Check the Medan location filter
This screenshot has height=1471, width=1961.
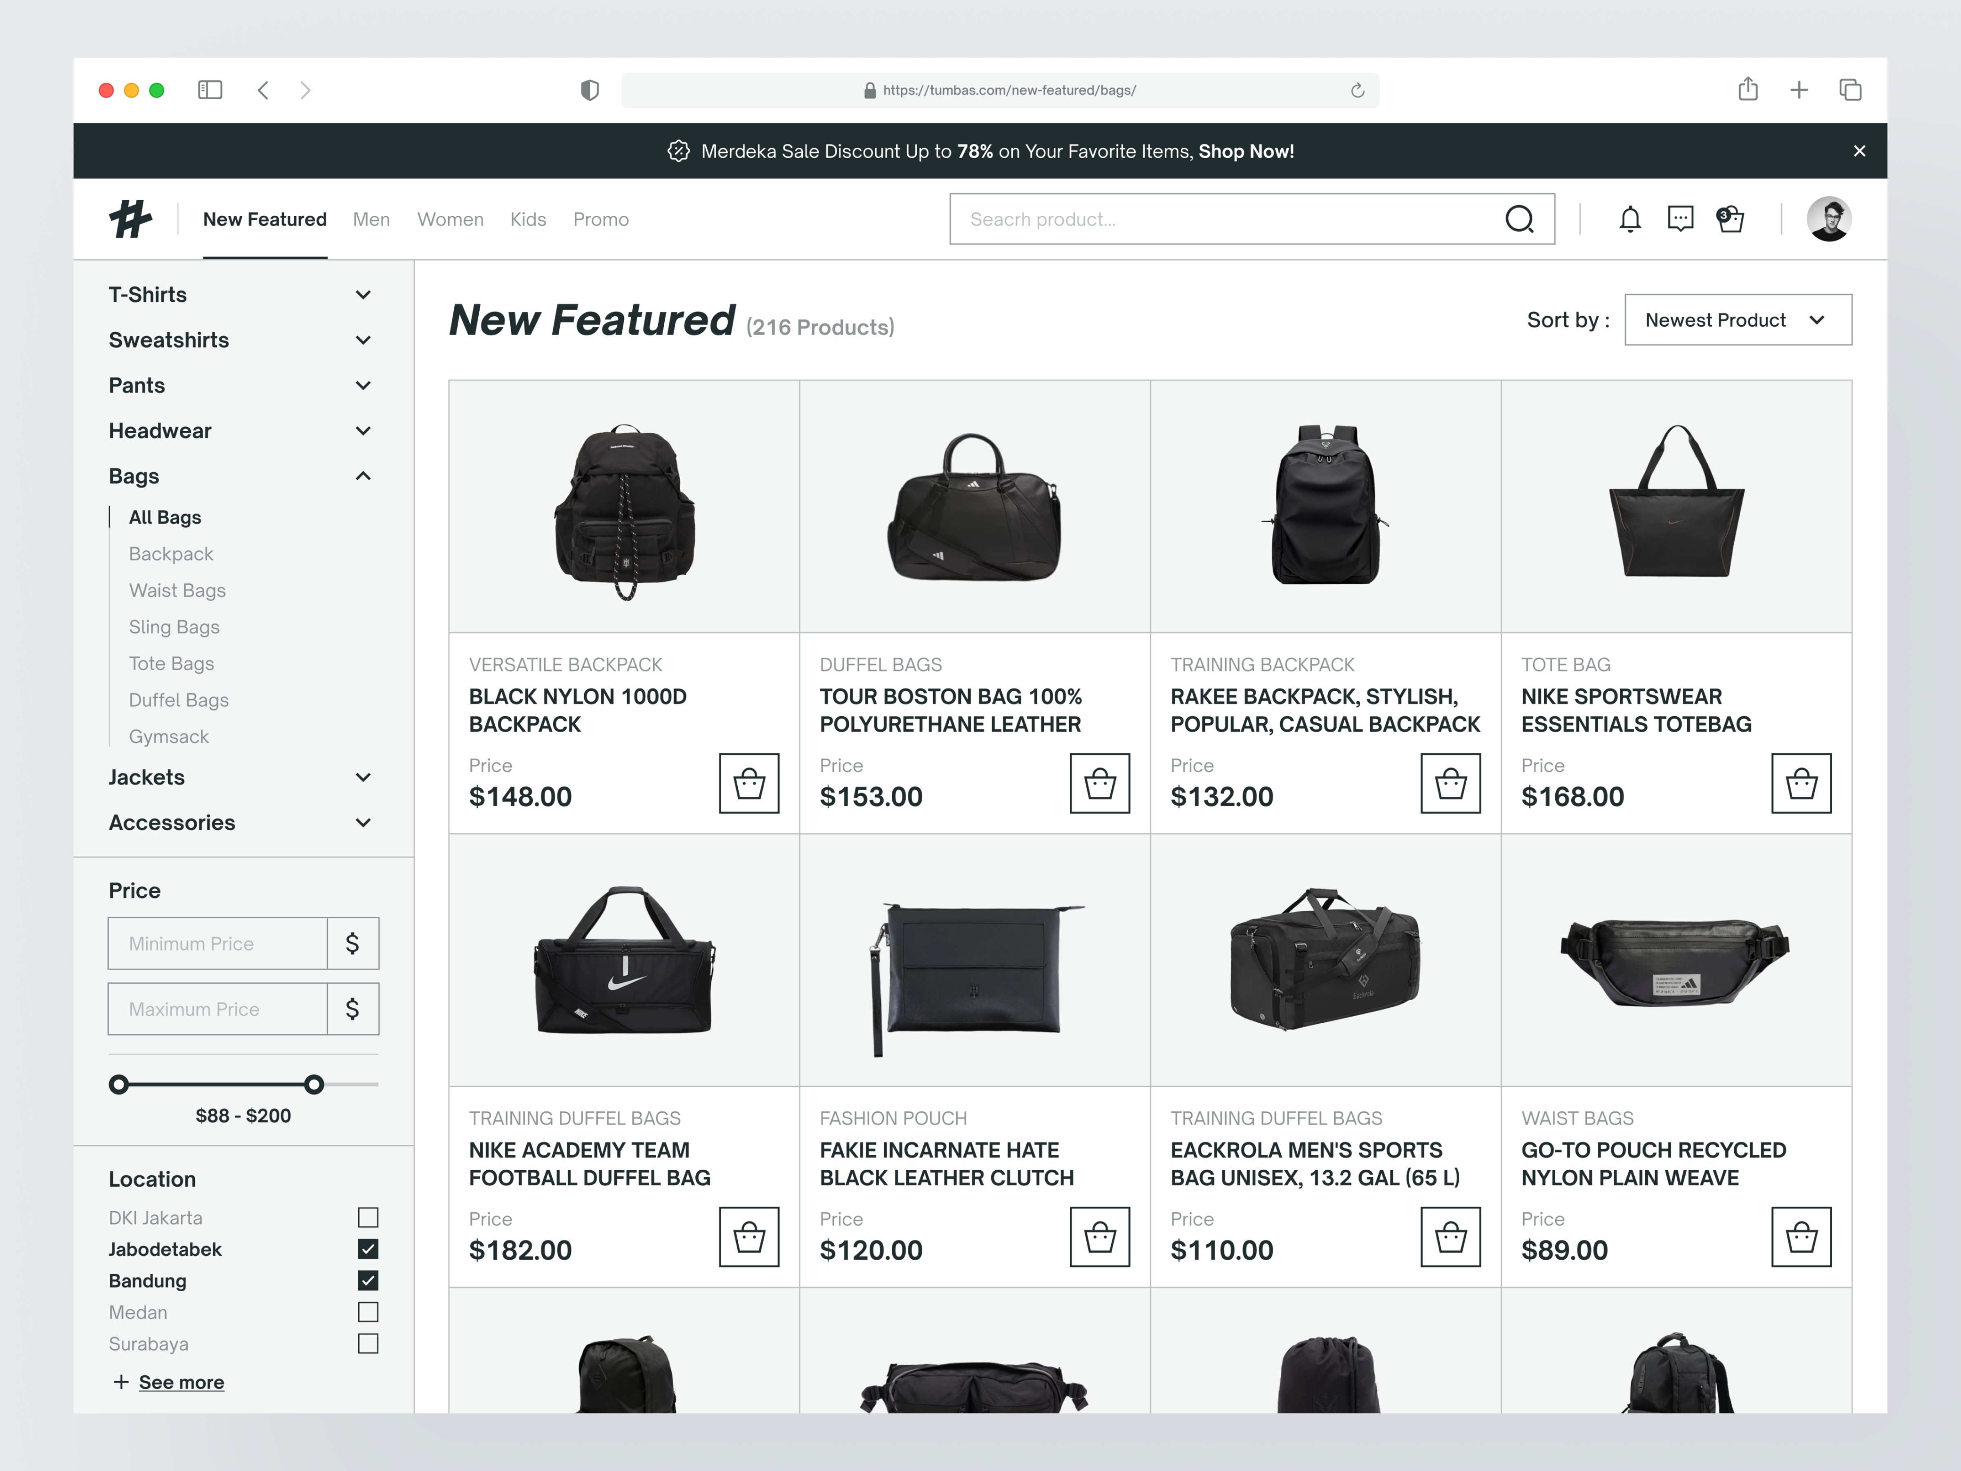point(368,1312)
